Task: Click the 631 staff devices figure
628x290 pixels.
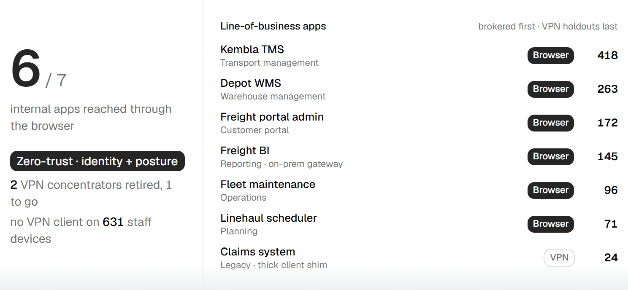Action: tap(113, 222)
